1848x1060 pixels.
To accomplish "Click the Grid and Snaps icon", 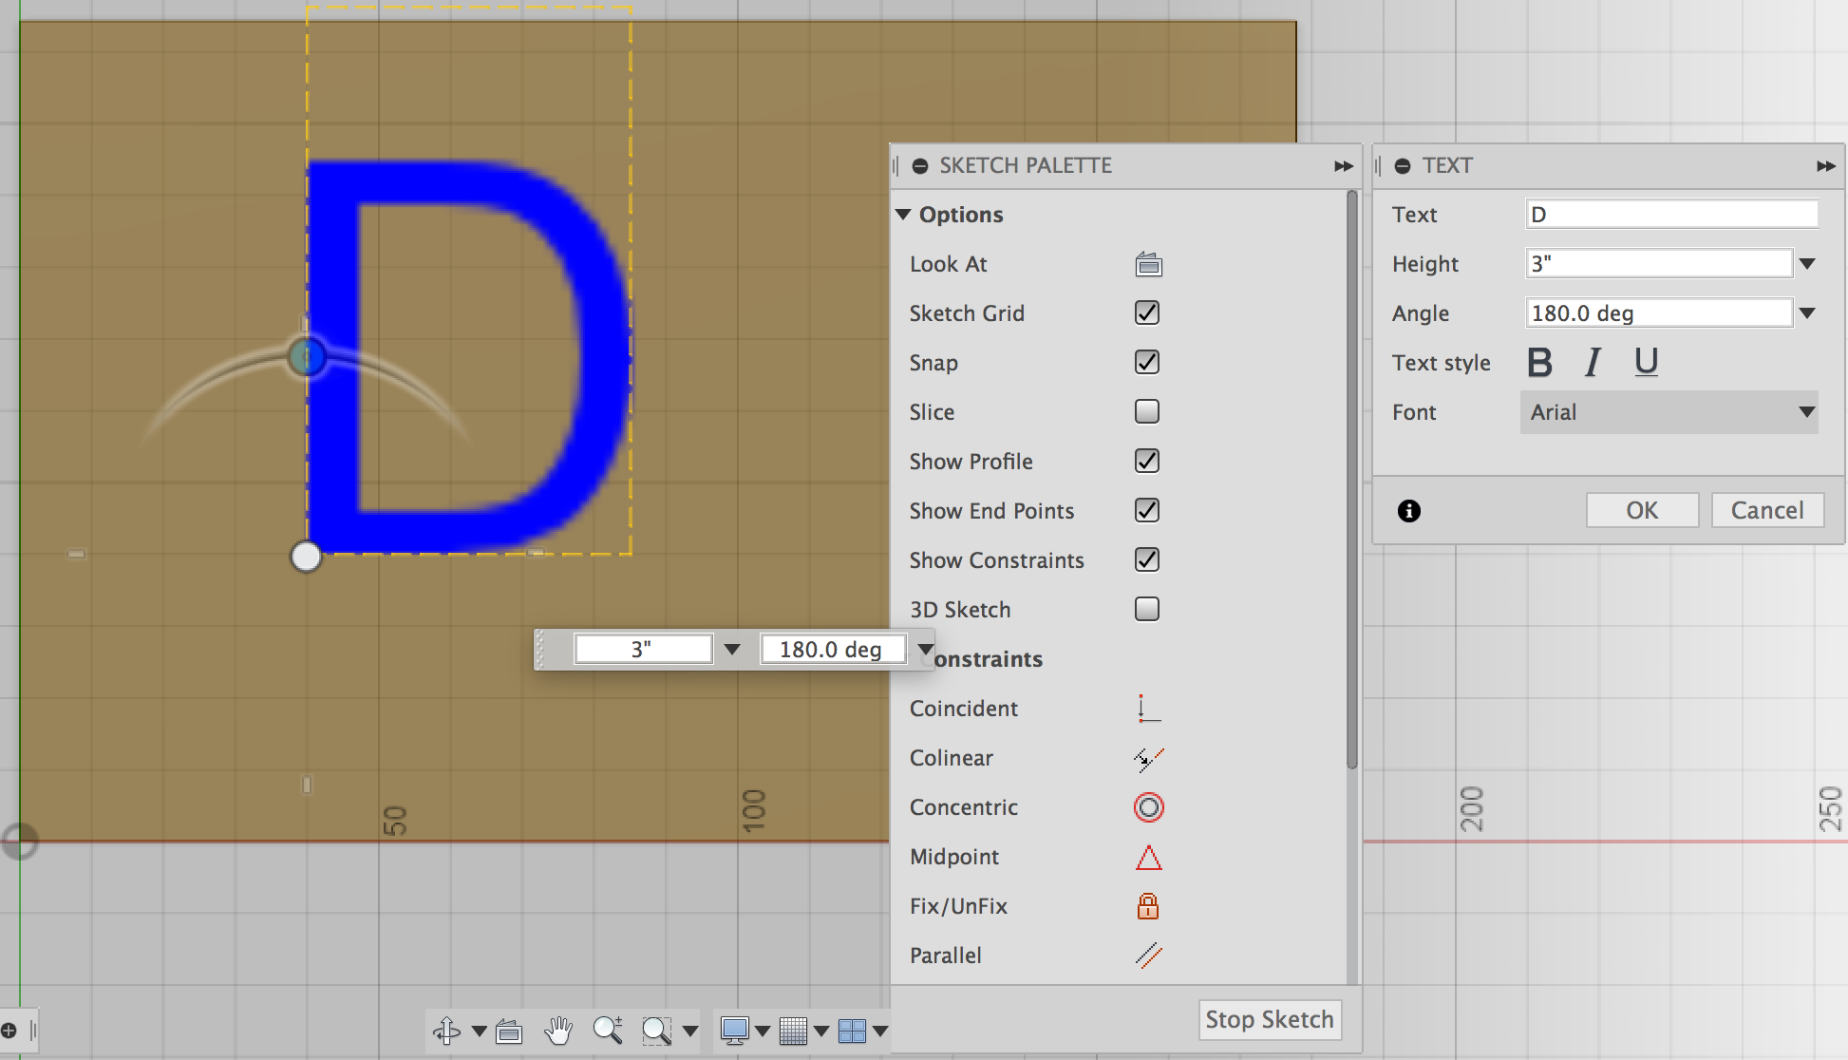I will click(x=793, y=1031).
